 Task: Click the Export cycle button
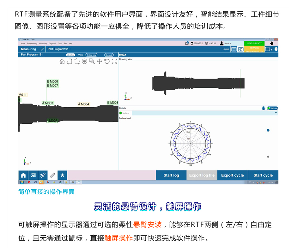(233, 175)
